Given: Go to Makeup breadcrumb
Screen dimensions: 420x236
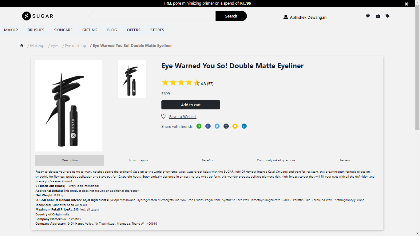Looking at the screenshot, I should pyautogui.click(x=37, y=45).
